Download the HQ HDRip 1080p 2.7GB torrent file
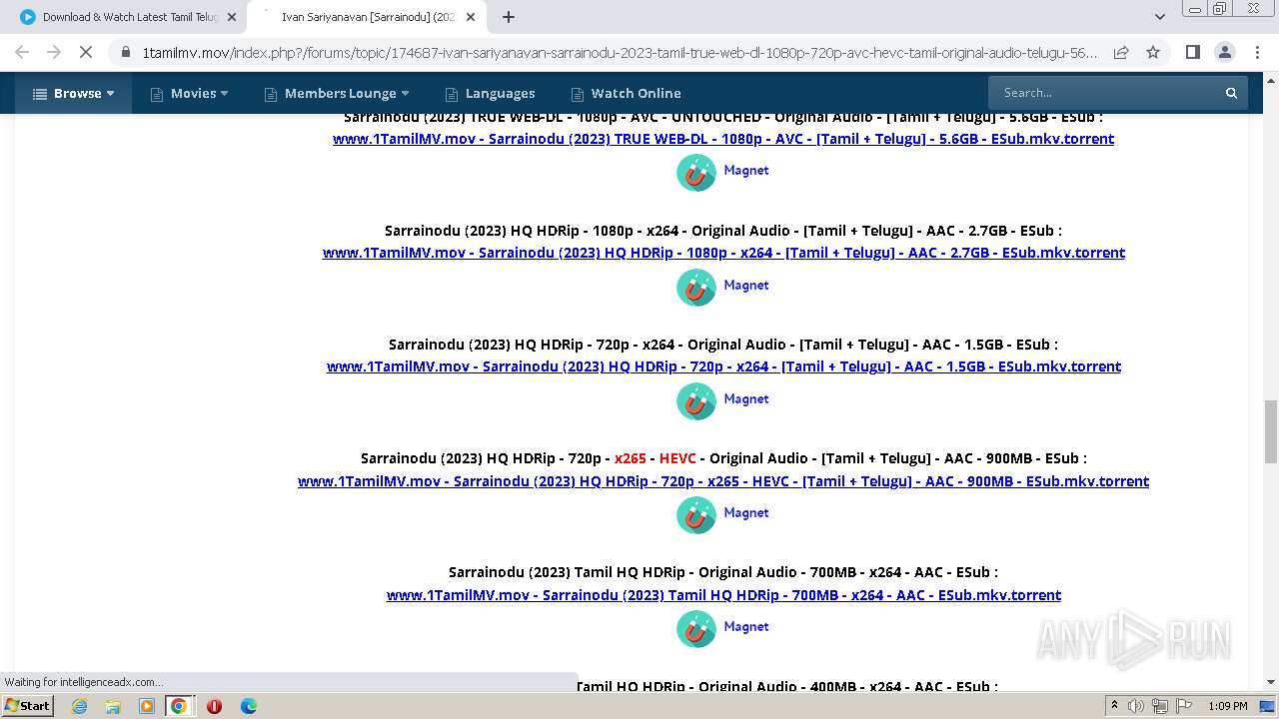The height and width of the screenshot is (719, 1279). (x=723, y=253)
